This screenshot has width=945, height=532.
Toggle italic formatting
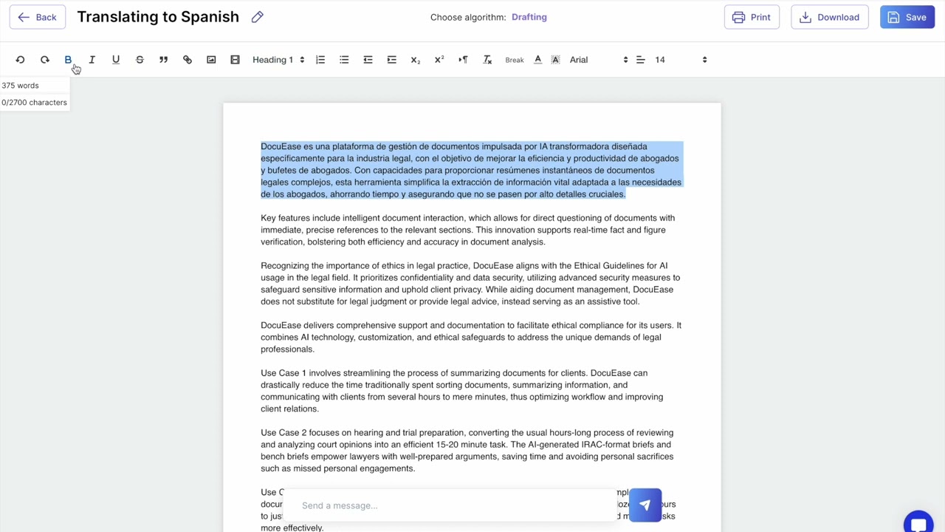pyautogui.click(x=92, y=60)
